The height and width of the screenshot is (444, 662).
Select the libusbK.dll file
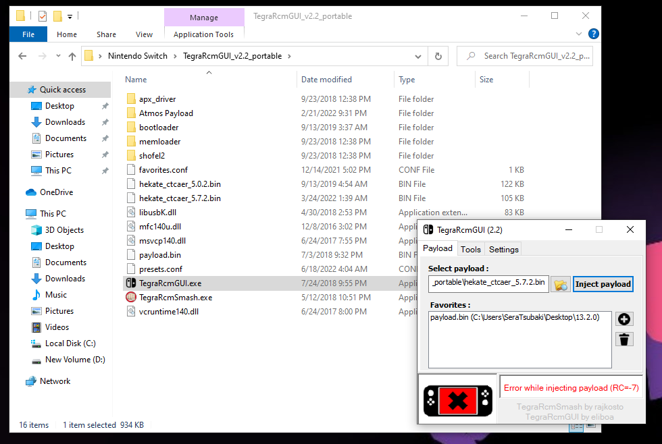click(x=157, y=213)
